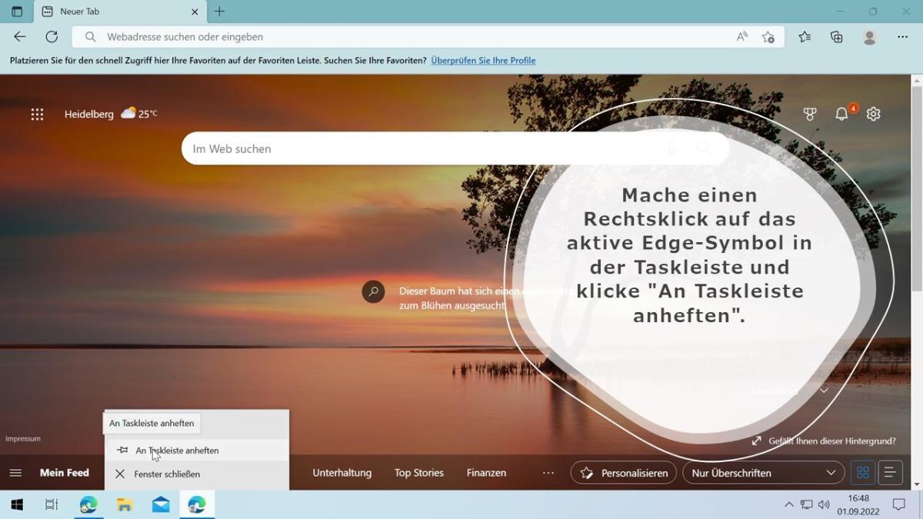
Task: Add page to favorites star icon
Action: tap(768, 37)
